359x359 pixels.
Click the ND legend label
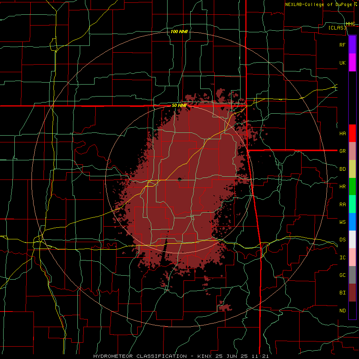342,310
